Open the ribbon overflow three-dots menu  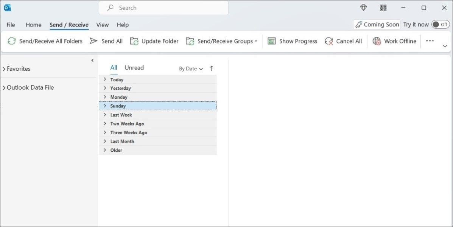point(430,41)
